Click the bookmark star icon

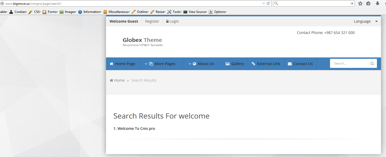pyautogui.click(x=360, y=4)
